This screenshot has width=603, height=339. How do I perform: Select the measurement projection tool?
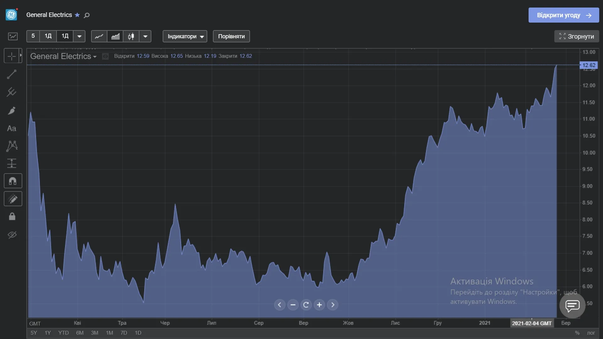(x=12, y=163)
